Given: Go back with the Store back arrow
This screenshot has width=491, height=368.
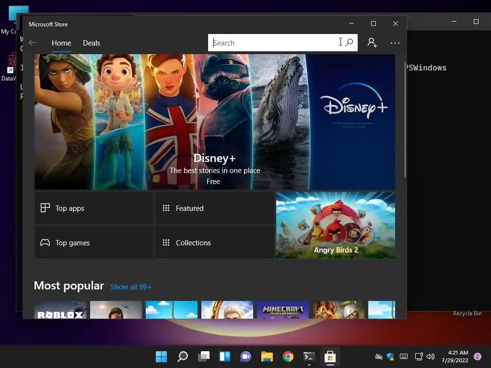Looking at the screenshot, I should [33, 43].
